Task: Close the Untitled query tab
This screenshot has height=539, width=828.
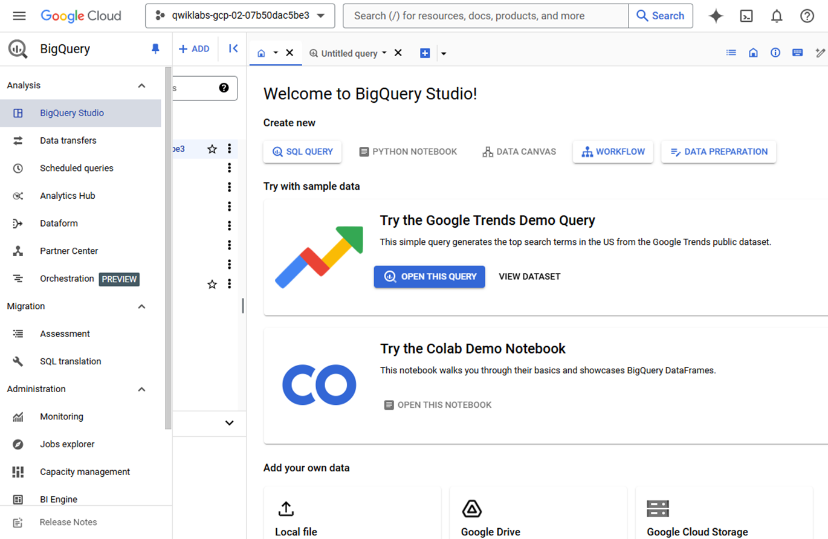Action: coord(398,53)
